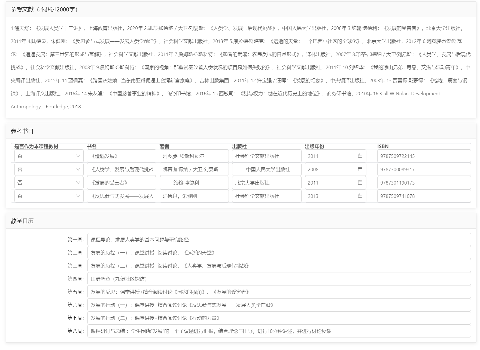Click calendar icon beside year 2013
The image size is (480, 350).
360,196
